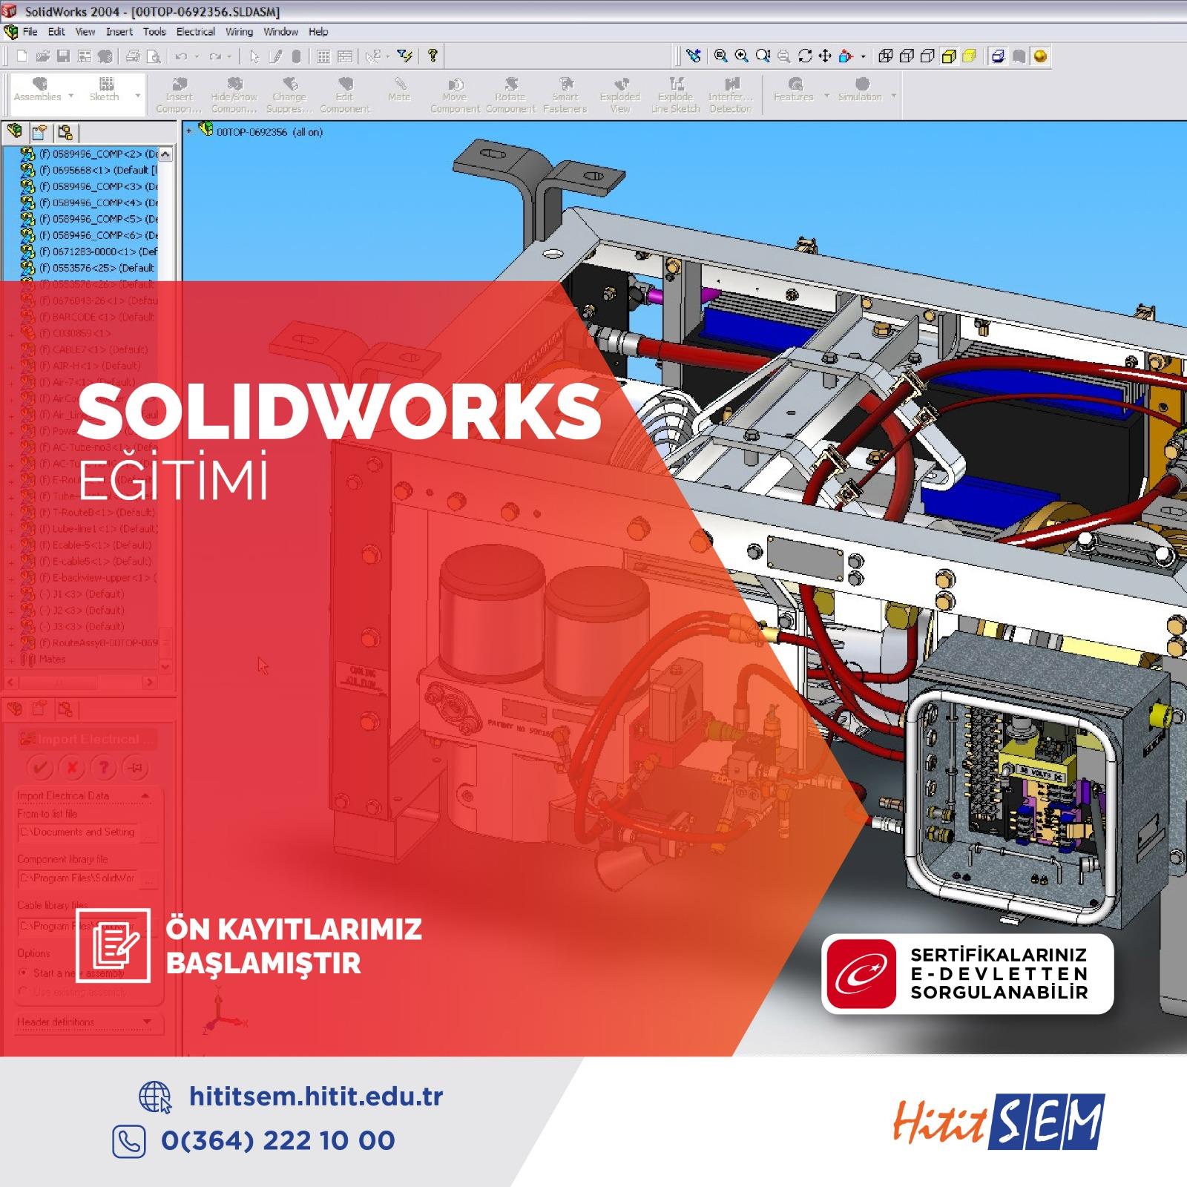Click the green checkmark OK button
Screen dimensions: 1187x1187
click(40, 768)
